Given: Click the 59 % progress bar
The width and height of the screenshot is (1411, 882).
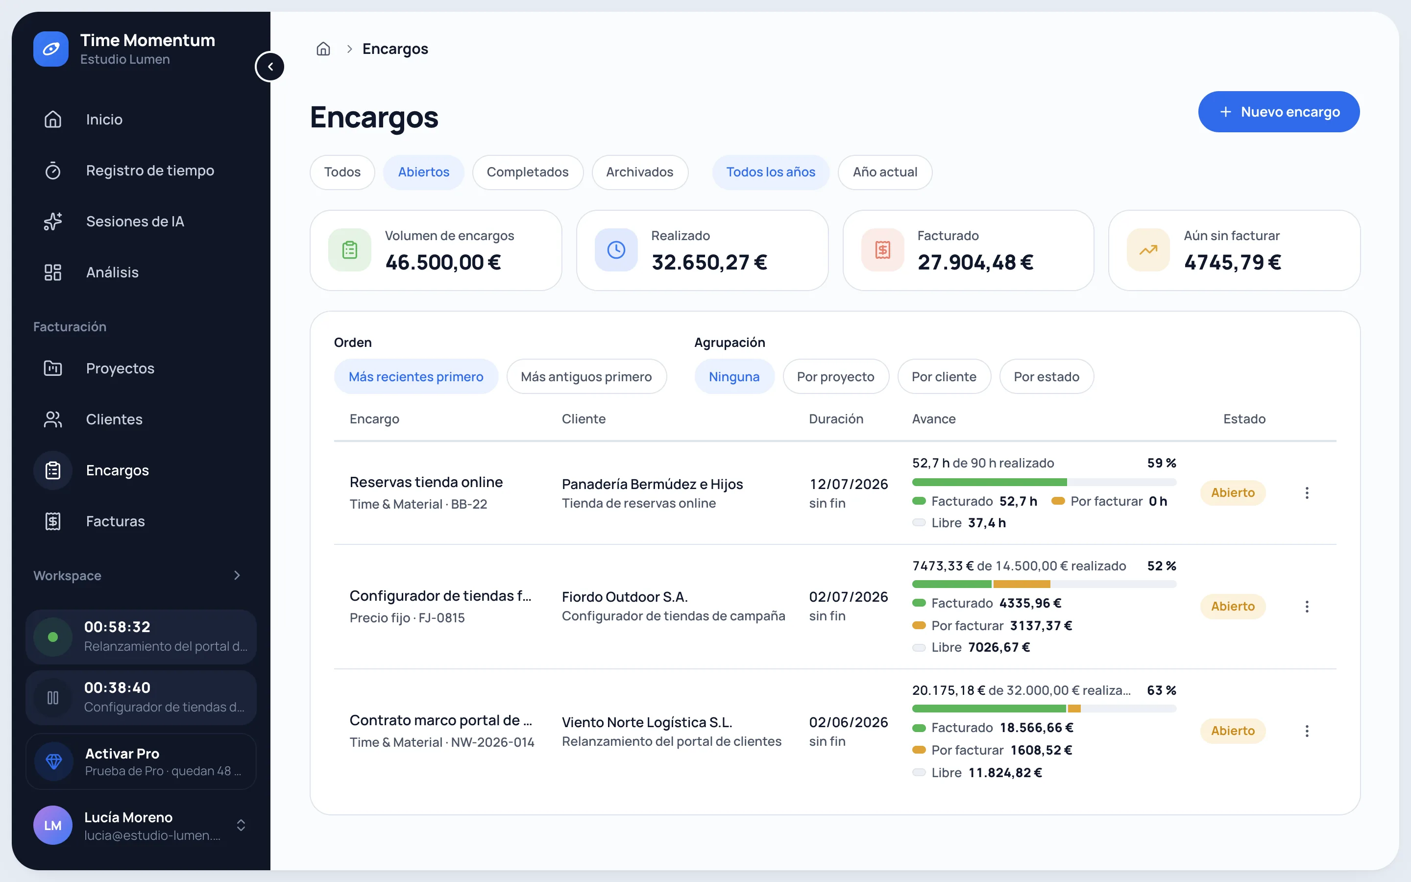Looking at the screenshot, I should tap(1044, 483).
